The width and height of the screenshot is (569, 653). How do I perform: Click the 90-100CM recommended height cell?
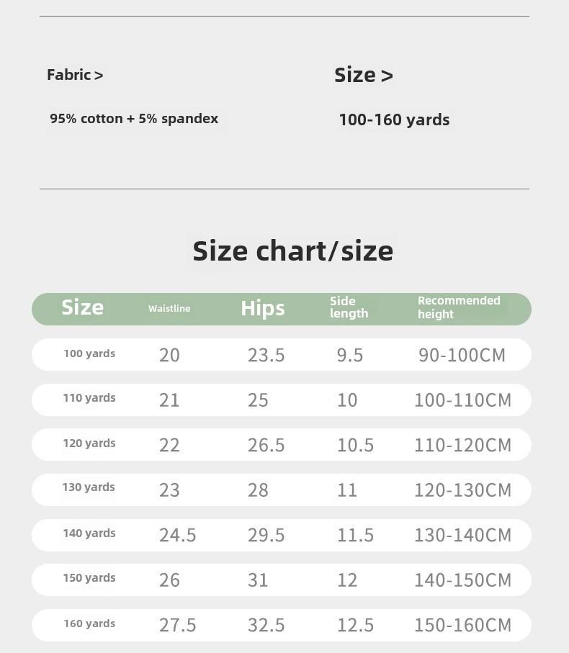pyautogui.click(x=462, y=355)
